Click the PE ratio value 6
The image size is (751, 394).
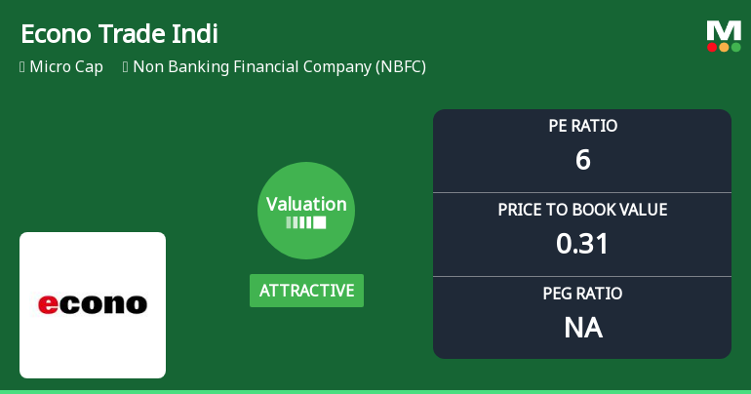tap(582, 159)
